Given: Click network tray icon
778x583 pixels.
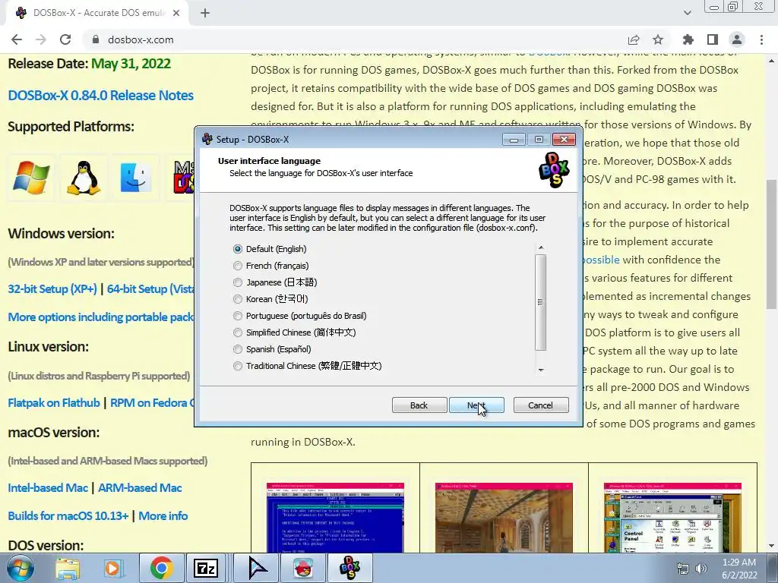Looking at the screenshot, I should 683,569.
